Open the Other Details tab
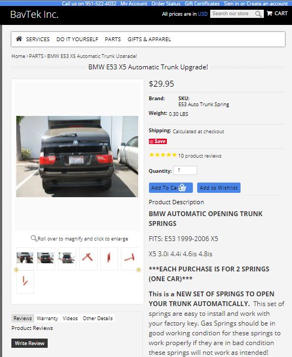Screen dimensions: 292x357 click(x=98, y=319)
